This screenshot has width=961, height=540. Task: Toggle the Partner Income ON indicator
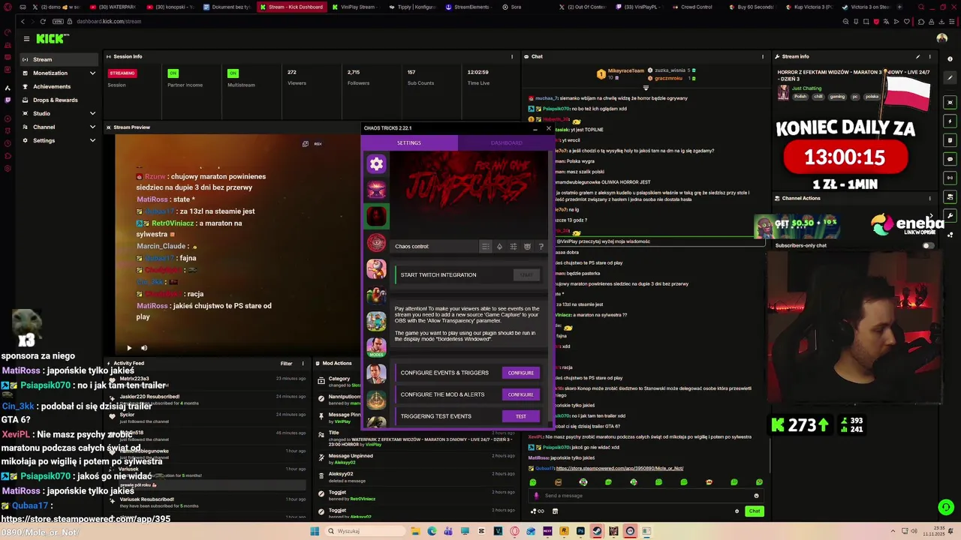click(173, 73)
